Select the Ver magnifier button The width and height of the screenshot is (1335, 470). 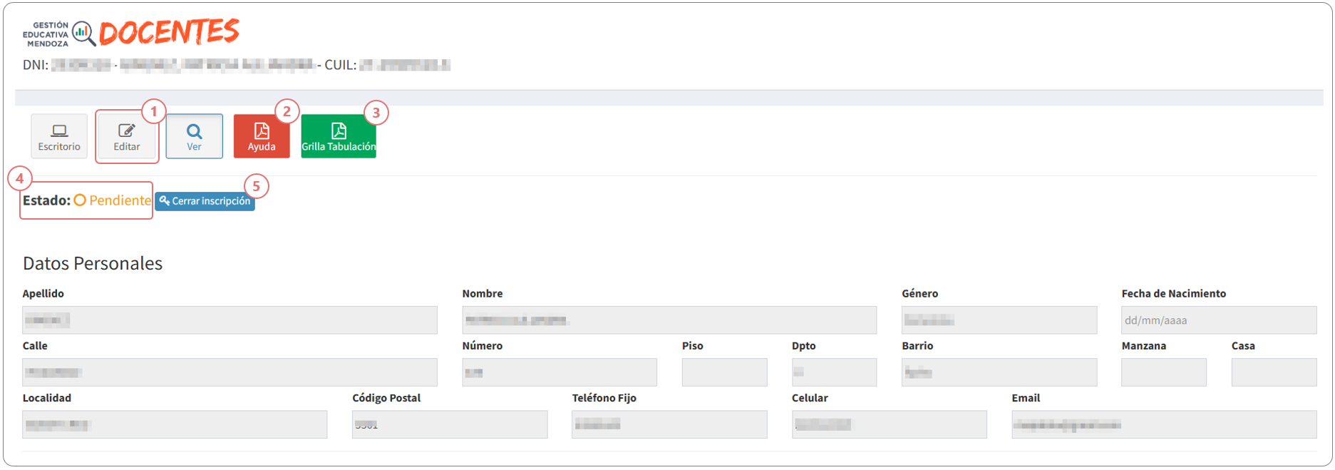(x=195, y=136)
